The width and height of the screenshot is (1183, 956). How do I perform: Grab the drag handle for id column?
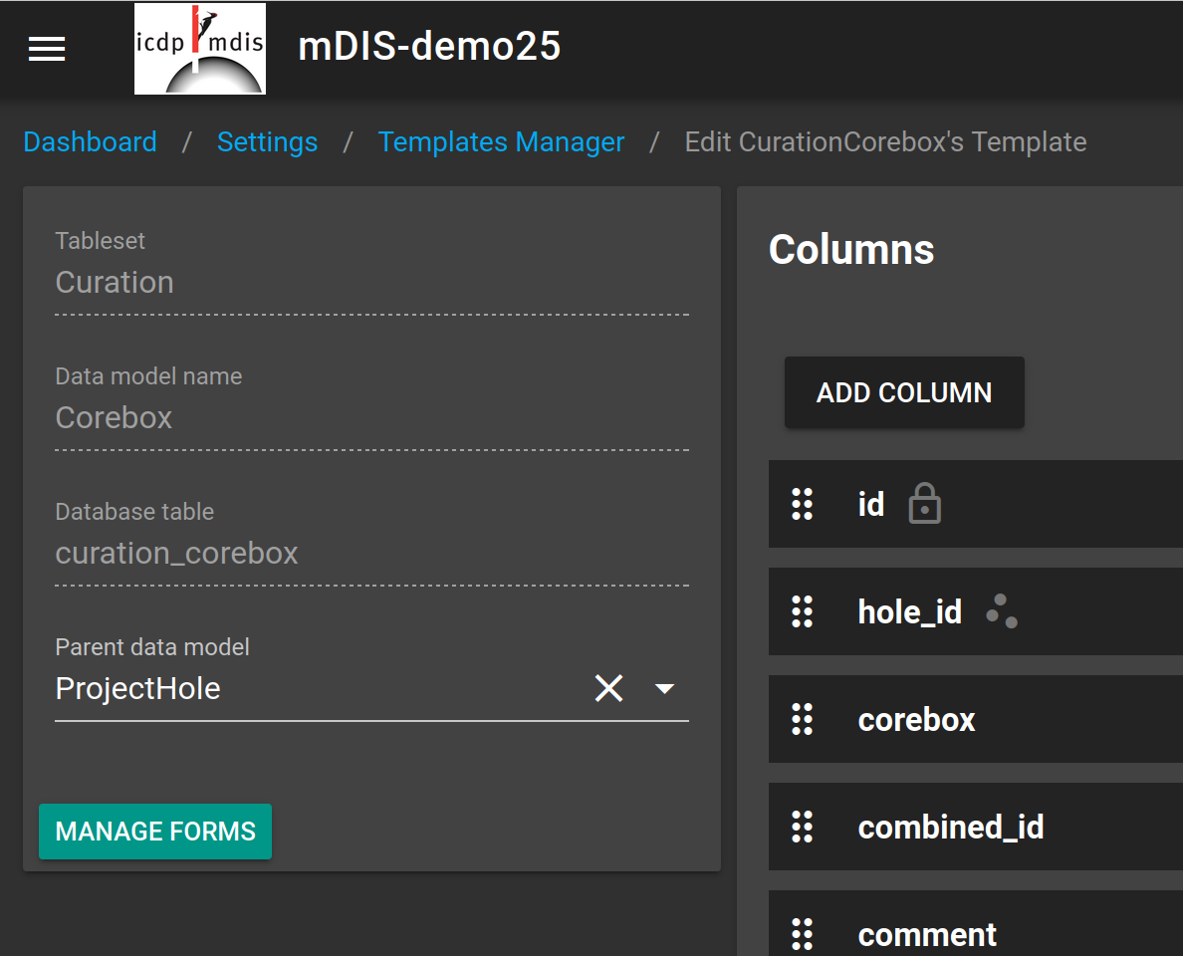point(802,504)
